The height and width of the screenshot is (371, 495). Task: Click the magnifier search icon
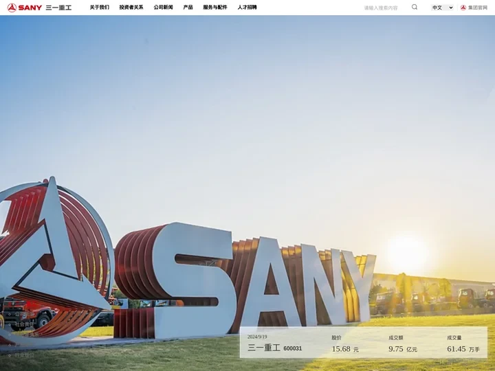pyautogui.click(x=415, y=7)
